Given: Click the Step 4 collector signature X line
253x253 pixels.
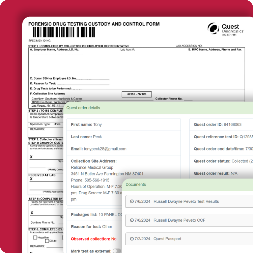Looking at the screenshot, I should [47, 157].
